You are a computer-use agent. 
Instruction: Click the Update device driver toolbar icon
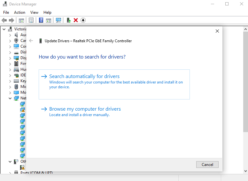point(68,20)
